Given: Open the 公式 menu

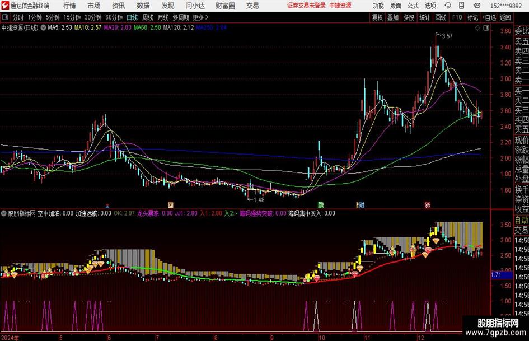Looking at the screenshot, I should 413,6.
